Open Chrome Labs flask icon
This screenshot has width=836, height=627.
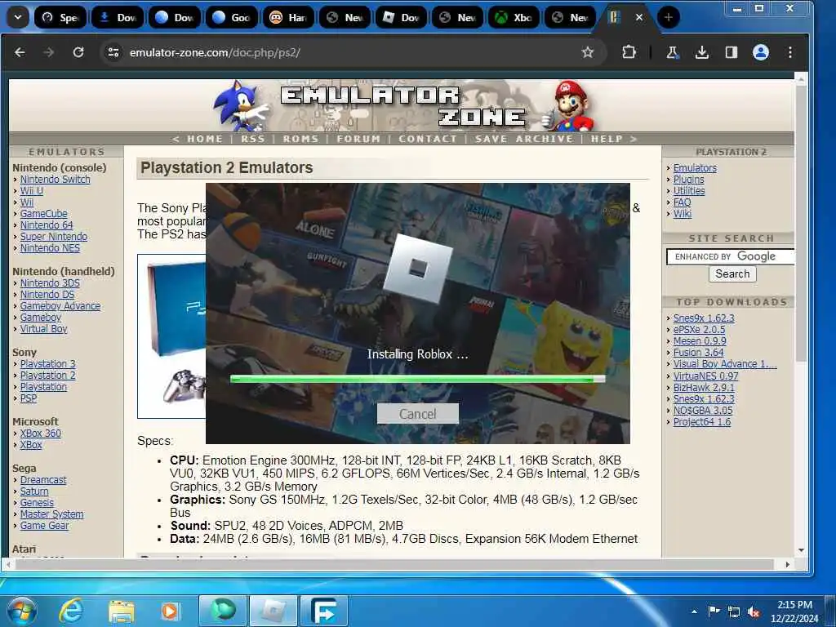tap(673, 52)
